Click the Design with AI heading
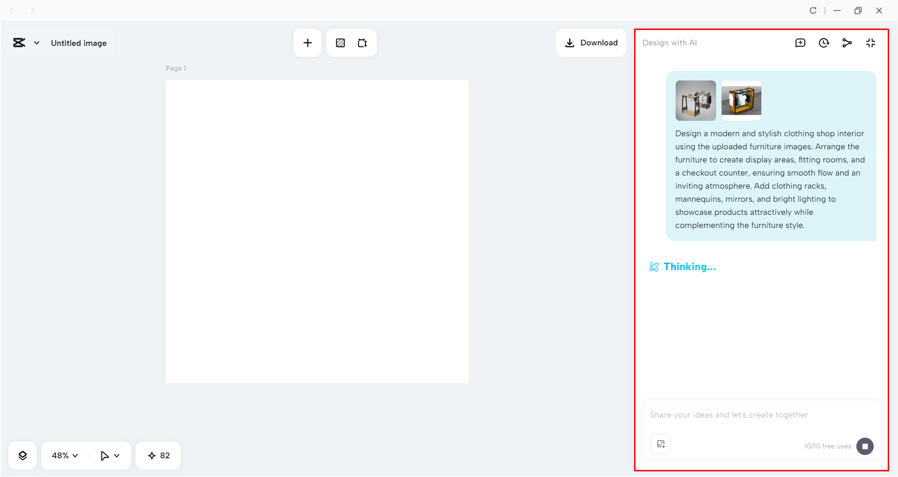 670,43
